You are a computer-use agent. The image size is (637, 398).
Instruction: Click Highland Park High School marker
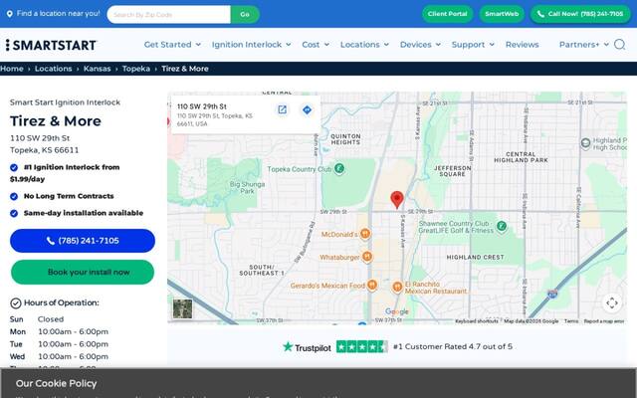[585, 143]
